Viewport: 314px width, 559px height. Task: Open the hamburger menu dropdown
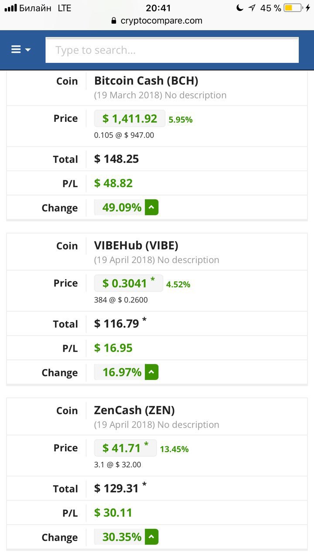(20, 50)
